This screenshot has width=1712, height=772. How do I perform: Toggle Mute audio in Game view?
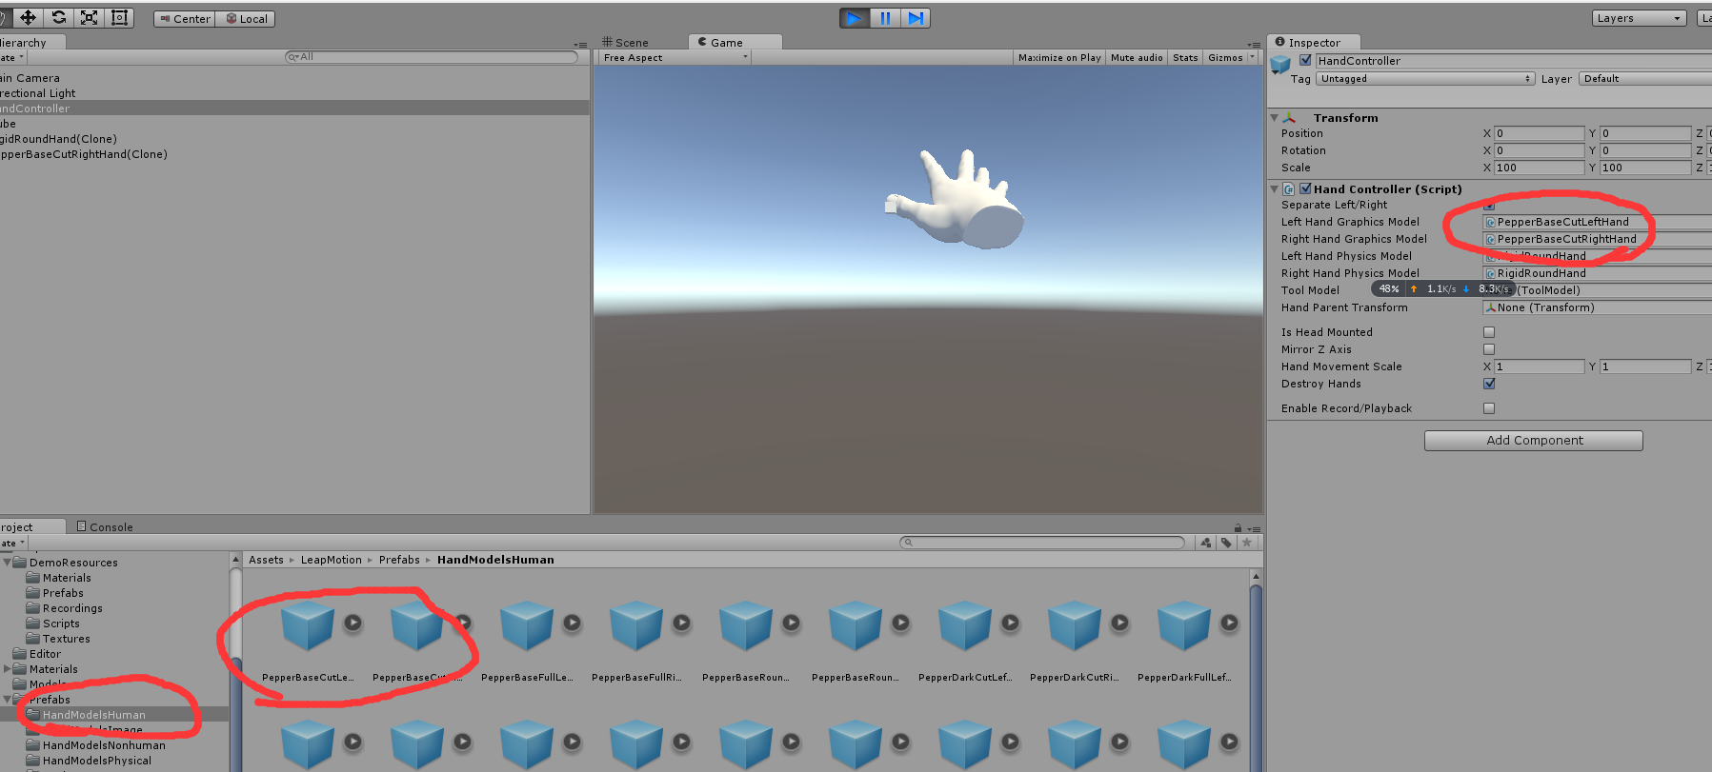click(1137, 57)
